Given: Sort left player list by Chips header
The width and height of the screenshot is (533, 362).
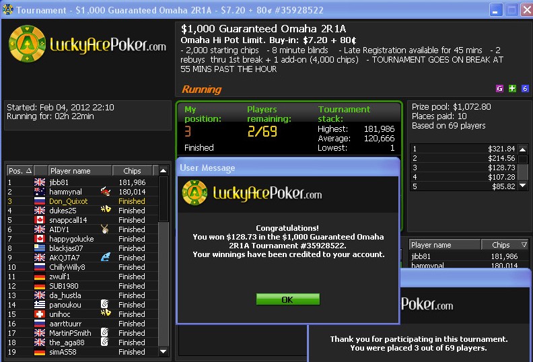Looking at the screenshot, I should (132, 171).
